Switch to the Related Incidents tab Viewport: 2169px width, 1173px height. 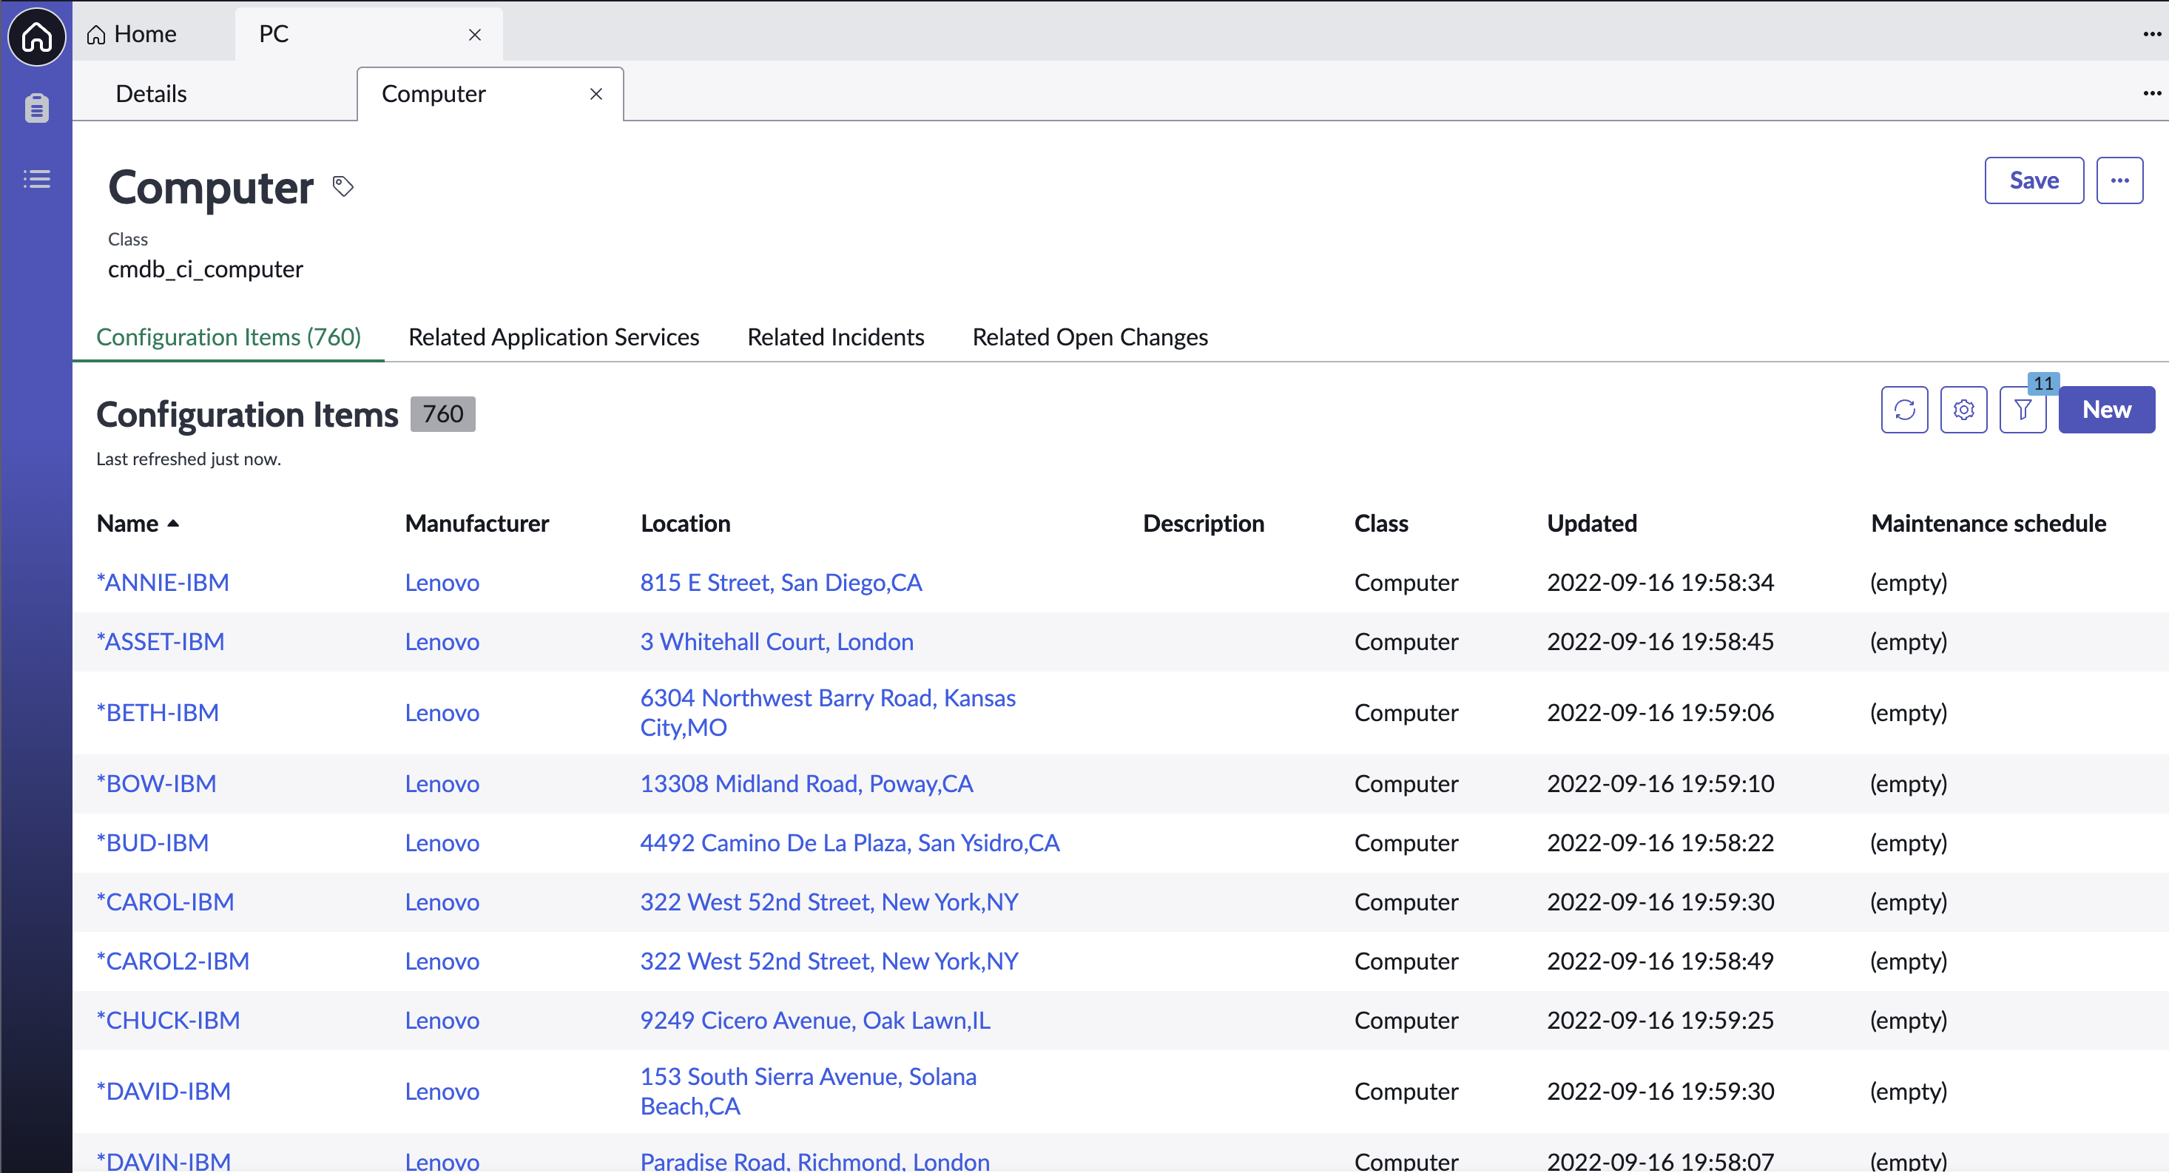click(836, 337)
